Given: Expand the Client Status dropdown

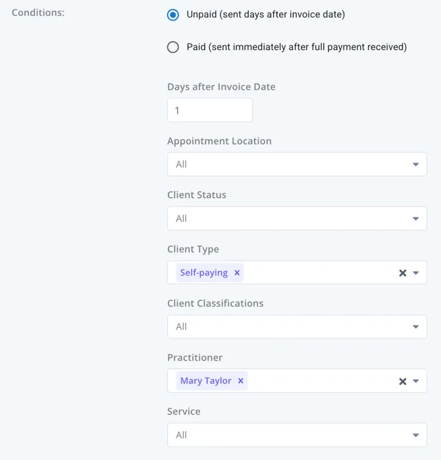Looking at the screenshot, I should pos(297,218).
